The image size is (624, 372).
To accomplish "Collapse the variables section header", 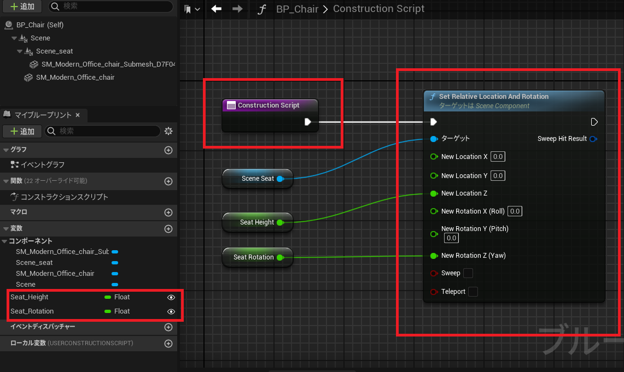I will (x=6, y=228).
